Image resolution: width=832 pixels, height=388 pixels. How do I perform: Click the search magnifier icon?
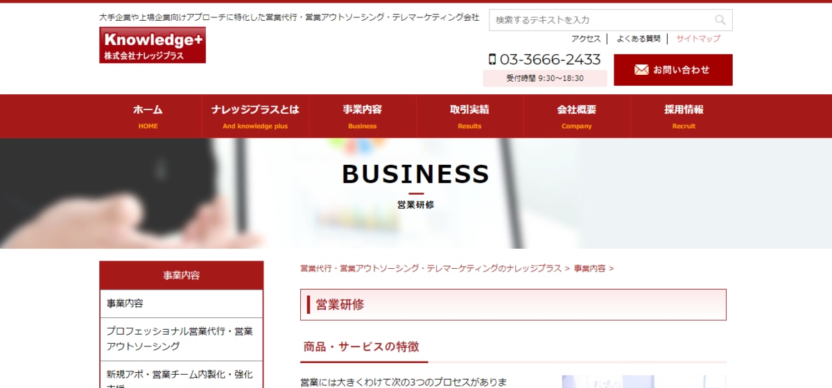(x=720, y=20)
